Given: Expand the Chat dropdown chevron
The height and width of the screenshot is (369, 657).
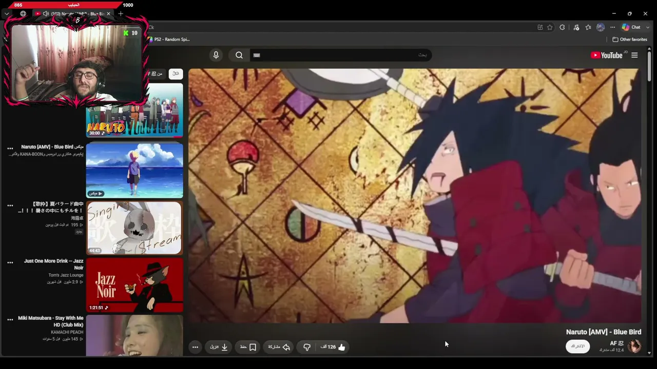Looking at the screenshot, I should click(x=648, y=27).
